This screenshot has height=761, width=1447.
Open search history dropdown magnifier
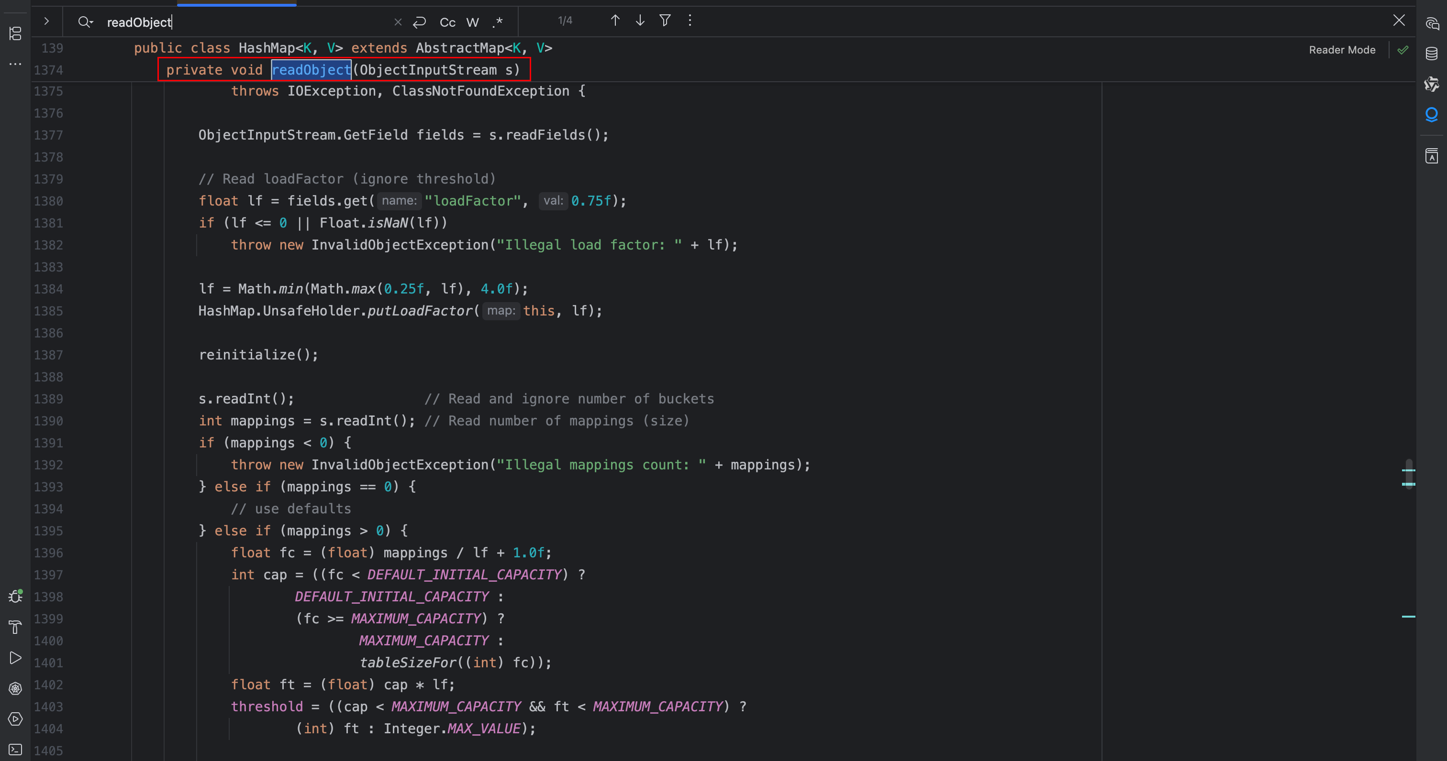85,22
